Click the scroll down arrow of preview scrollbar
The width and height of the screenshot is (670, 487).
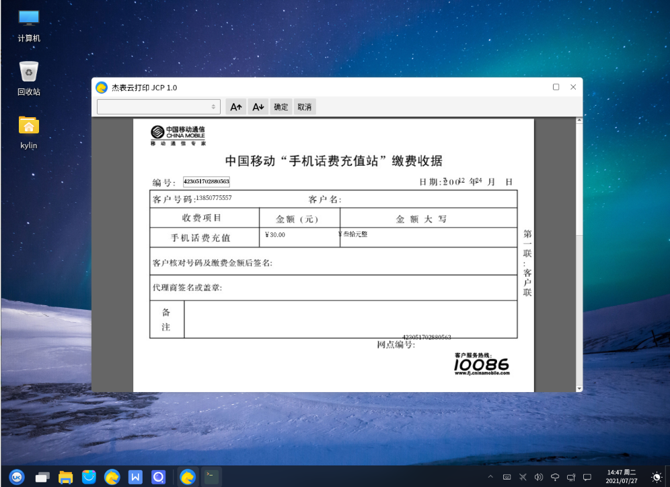pyautogui.click(x=579, y=389)
